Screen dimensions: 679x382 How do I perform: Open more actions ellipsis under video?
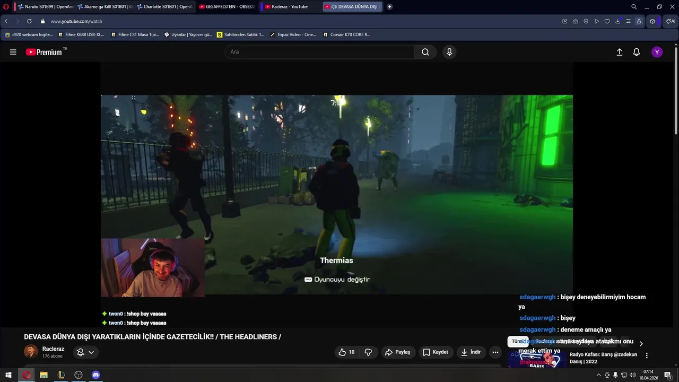click(495, 352)
